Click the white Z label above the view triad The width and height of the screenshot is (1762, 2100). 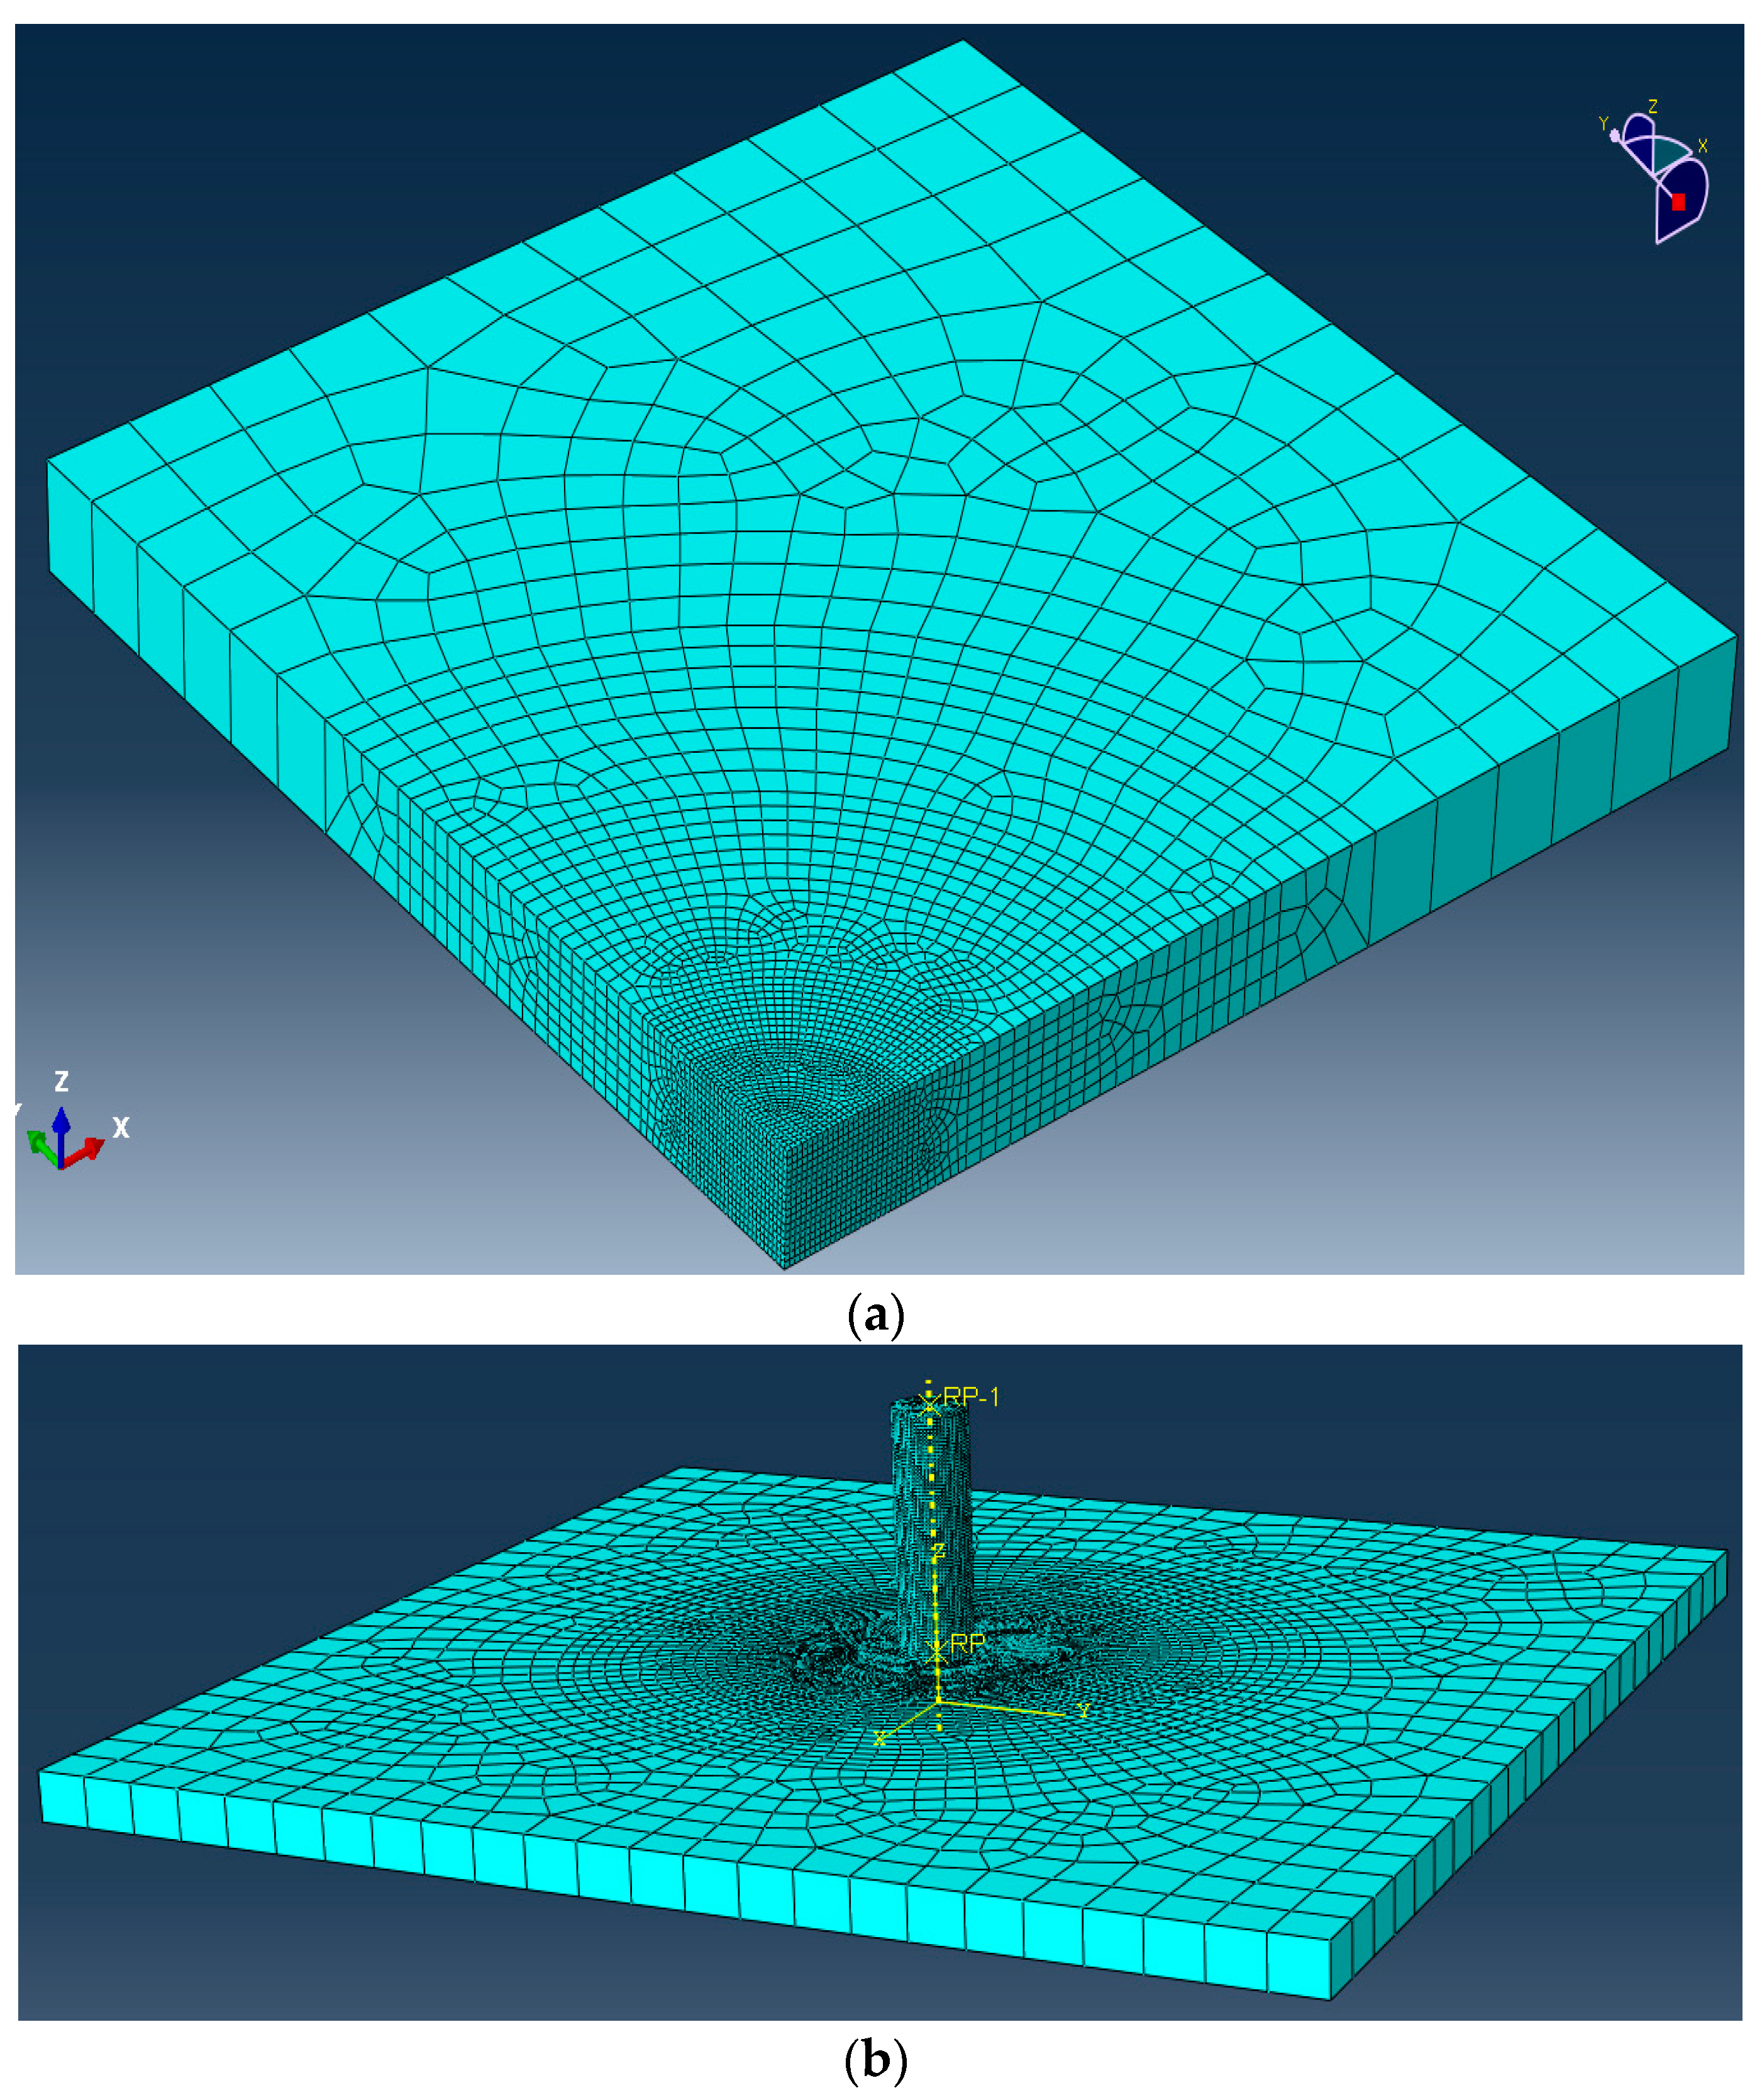61,1081
